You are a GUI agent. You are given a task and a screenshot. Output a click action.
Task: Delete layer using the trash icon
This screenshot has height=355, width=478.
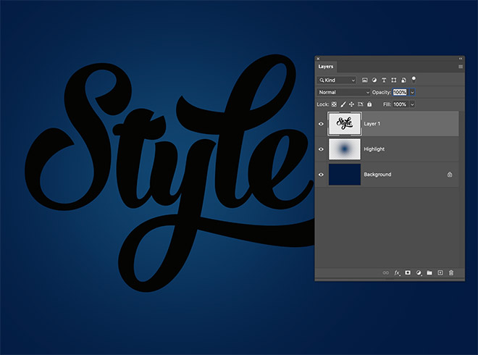tap(451, 273)
